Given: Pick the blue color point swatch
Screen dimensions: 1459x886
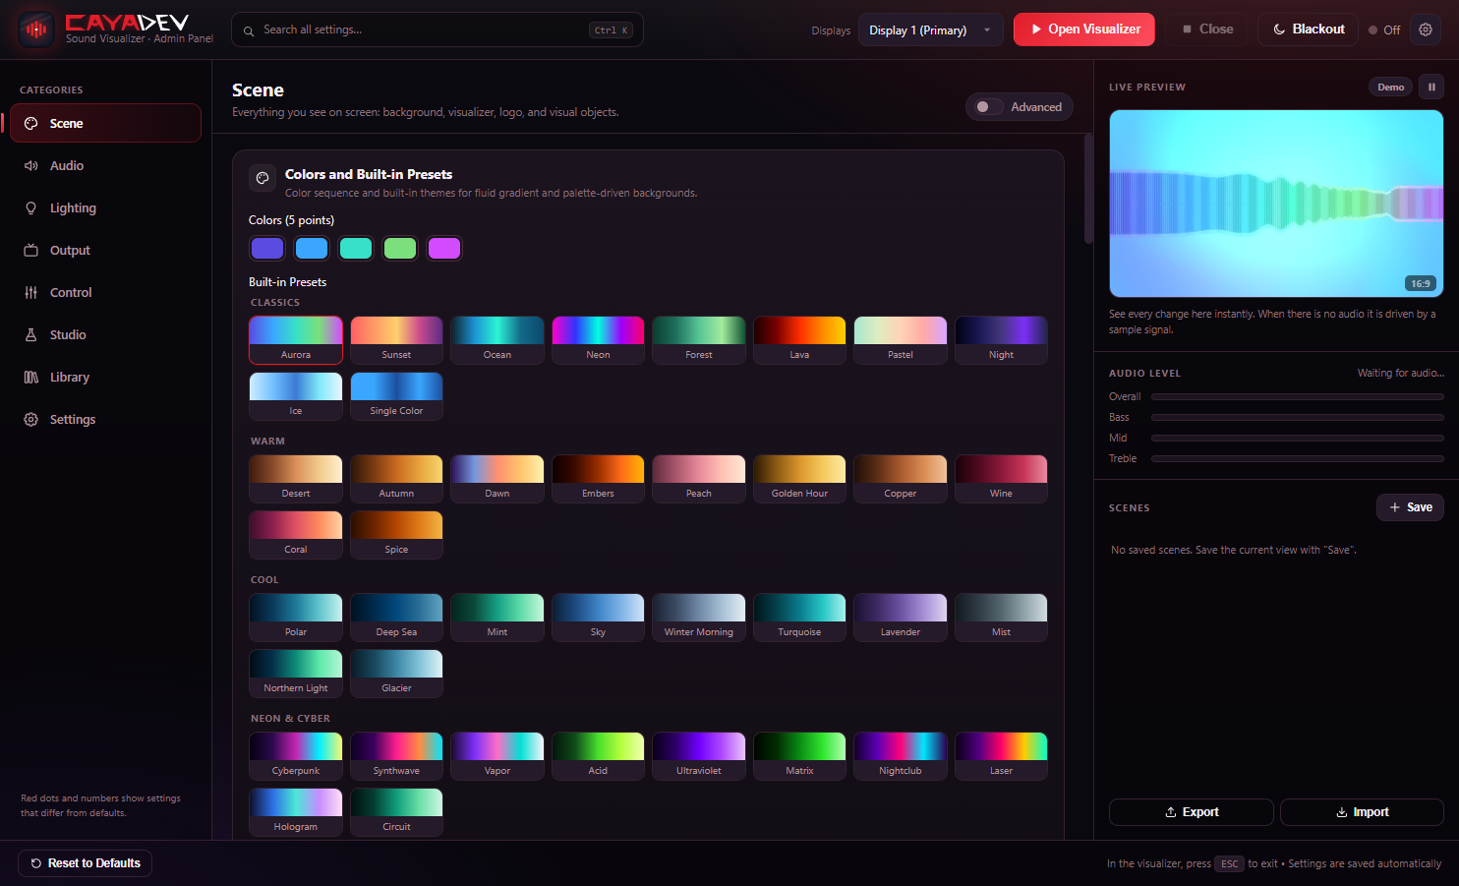Looking at the screenshot, I should (312, 248).
